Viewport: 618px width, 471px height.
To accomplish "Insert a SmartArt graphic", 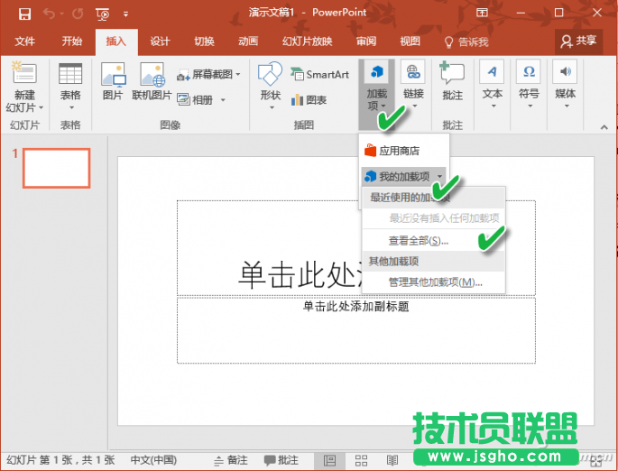I will tap(319, 74).
